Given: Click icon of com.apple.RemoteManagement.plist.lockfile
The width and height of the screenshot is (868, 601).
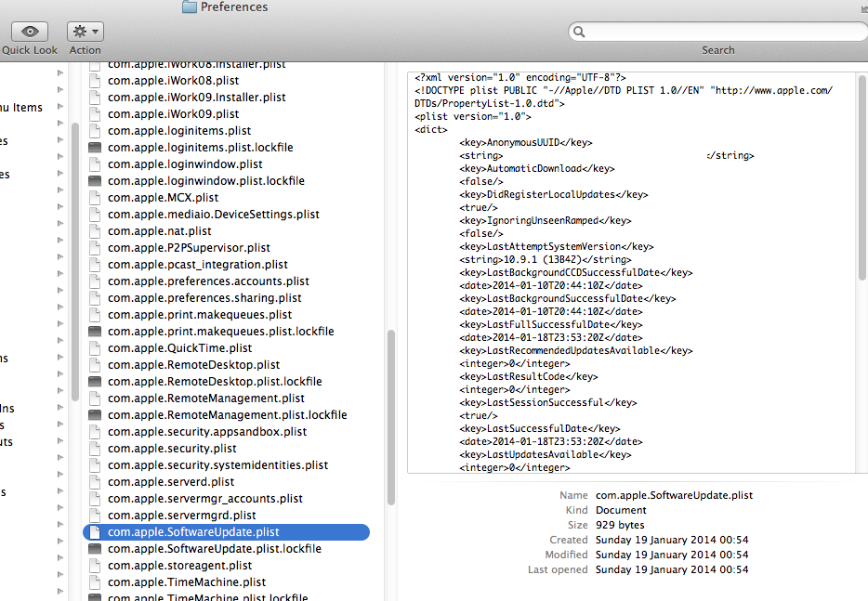Looking at the screenshot, I should click(x=95, y=414).
